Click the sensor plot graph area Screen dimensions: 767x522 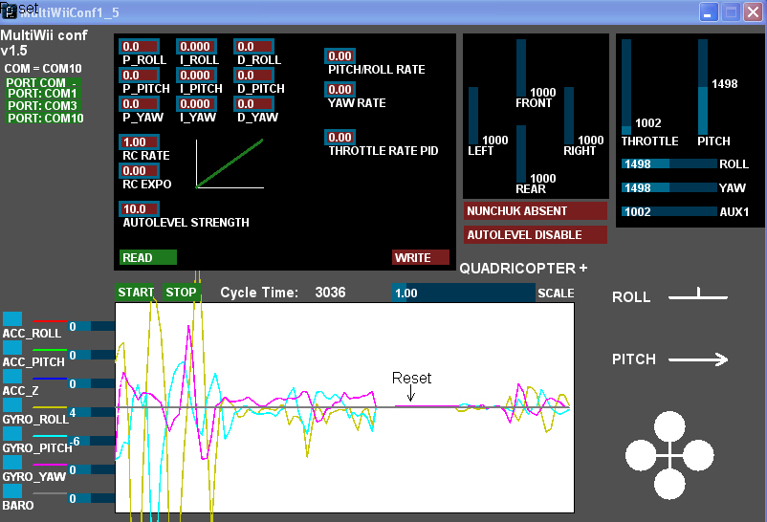[x=344, y=407]
